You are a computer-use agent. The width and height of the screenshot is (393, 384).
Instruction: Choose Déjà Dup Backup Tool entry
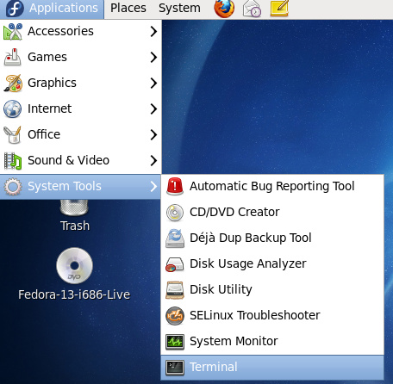(x=272, y=238)
